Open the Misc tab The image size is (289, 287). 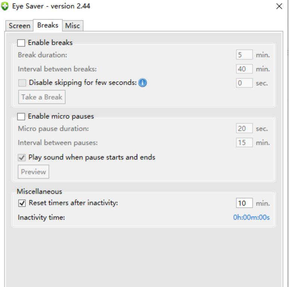point(73,26)
